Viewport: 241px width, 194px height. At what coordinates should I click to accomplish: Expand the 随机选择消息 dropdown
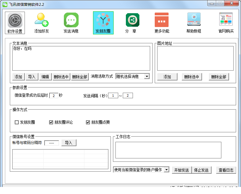coord(147,76)
